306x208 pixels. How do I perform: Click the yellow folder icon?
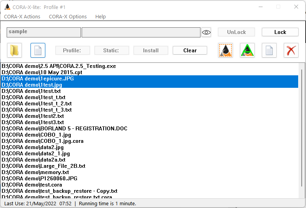(14, 50)
